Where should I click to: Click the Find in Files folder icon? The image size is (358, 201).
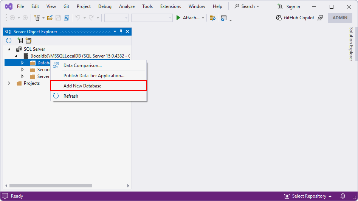(212, 18)
